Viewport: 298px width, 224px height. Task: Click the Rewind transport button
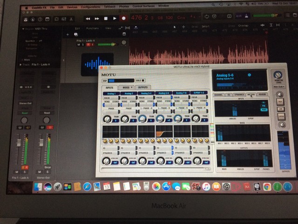88,19
